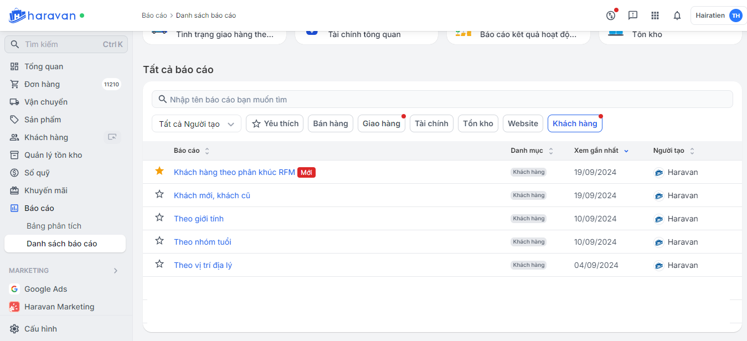Click the TH avatar circle
Screen dimensions: 747x341
pyautogui.click(x=735, y=15)
